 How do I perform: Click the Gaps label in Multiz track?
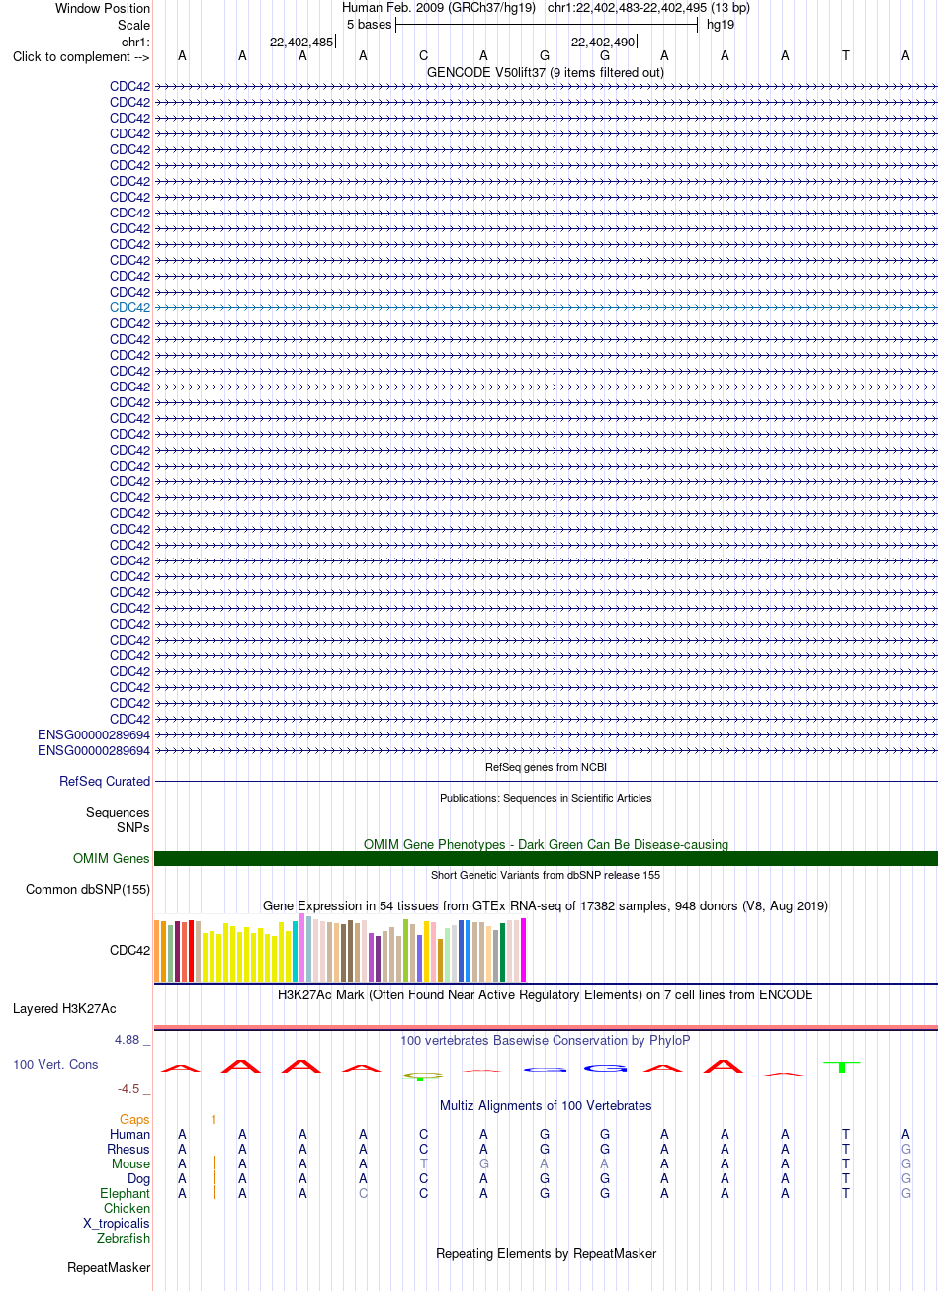[135, 1119]
